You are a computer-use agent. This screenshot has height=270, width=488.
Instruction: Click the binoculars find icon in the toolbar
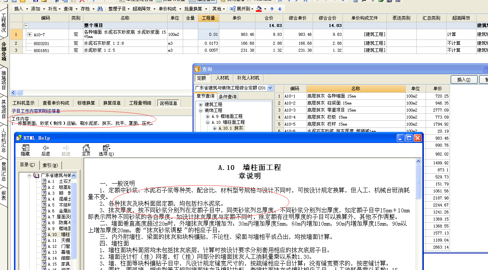point(100,8)
